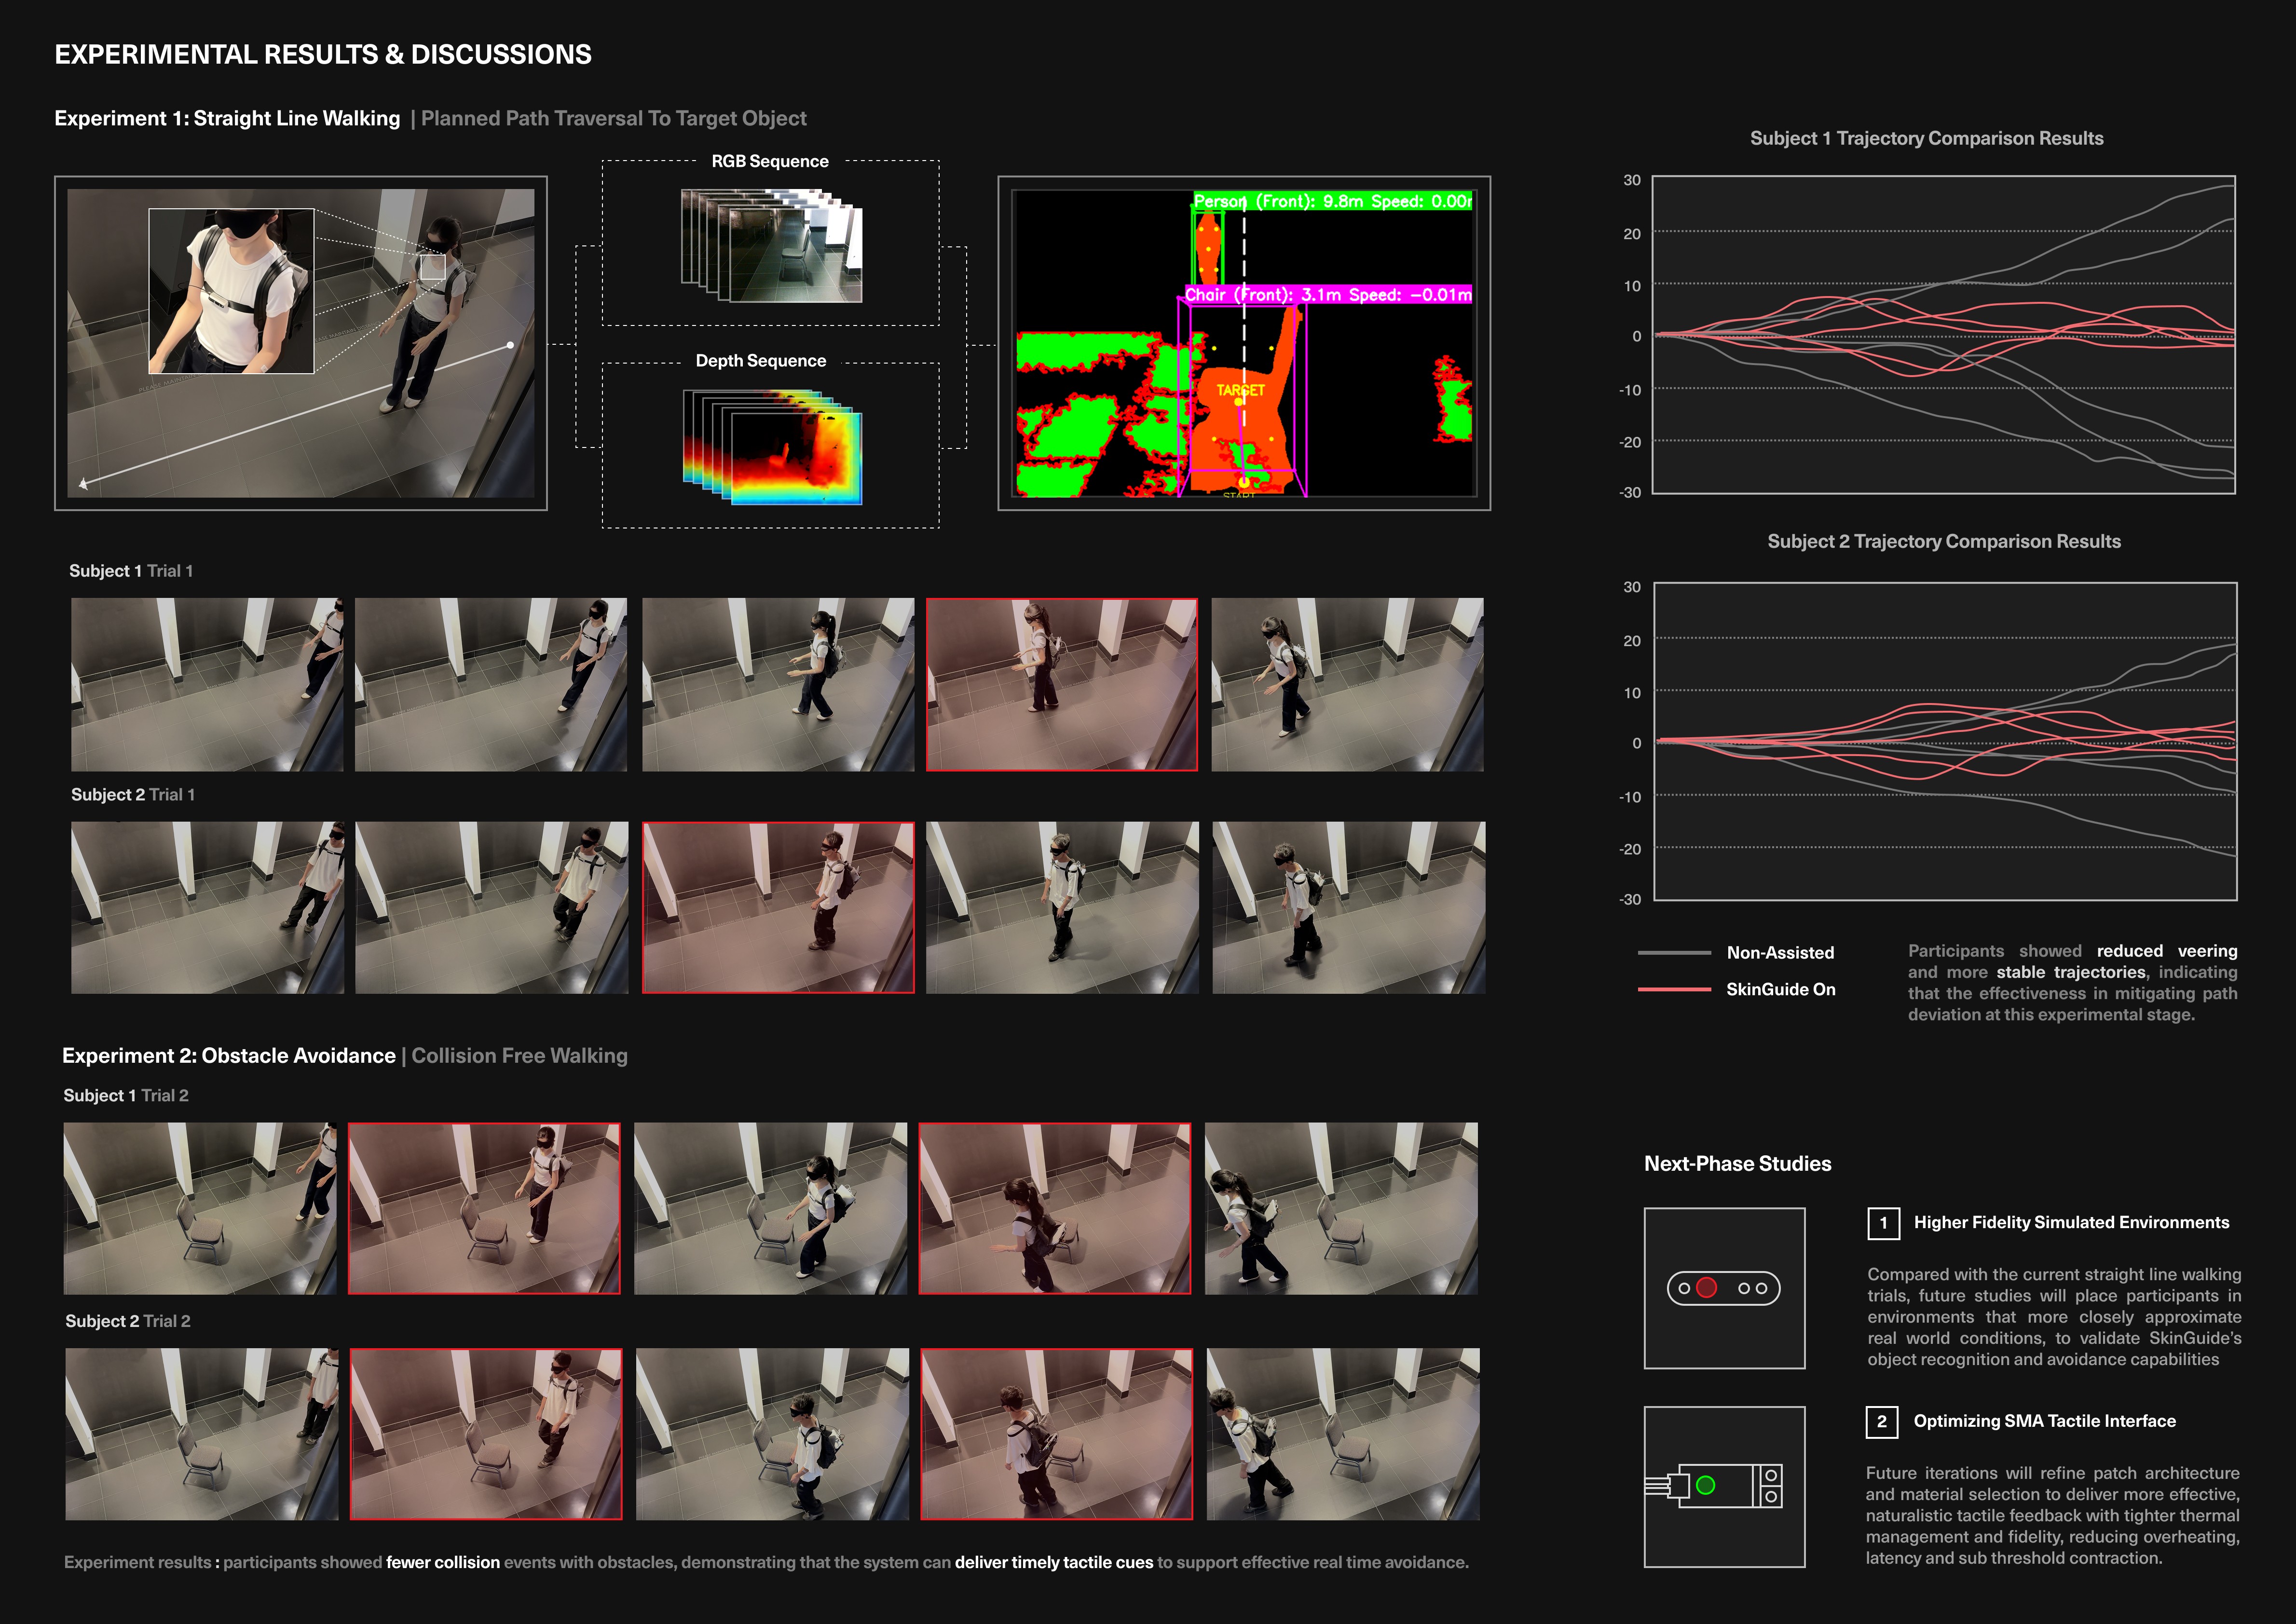
Task: Click the Subject 2 Trajectory Comparison Results chart
Action: pyautogui.click(x=1945, y=741)
